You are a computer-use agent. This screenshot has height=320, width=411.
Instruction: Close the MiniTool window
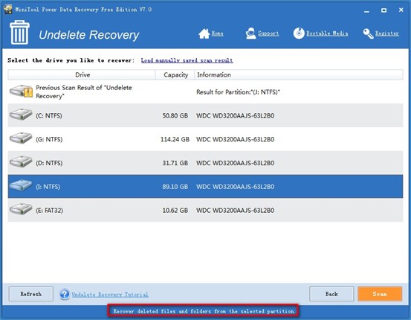pyautogui.click(x=401, y=10)
